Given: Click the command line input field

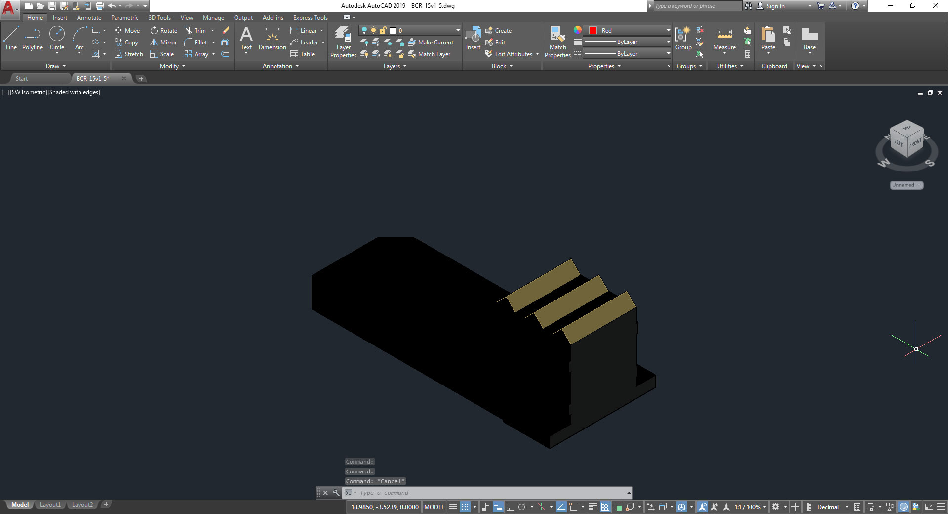Looking at the screenshot, I should pyautogui.click(x=489, y=493).
